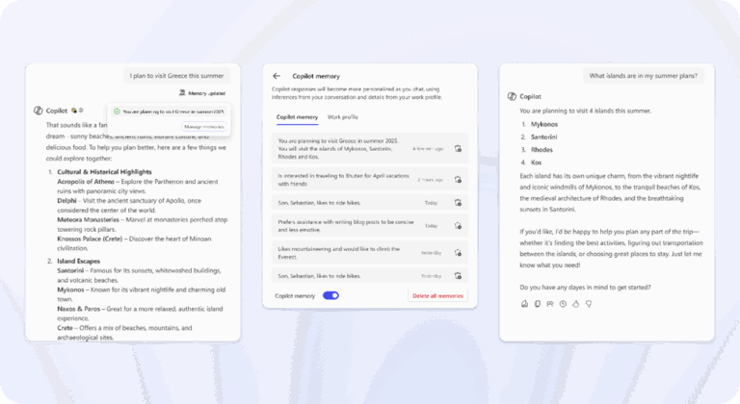740x404 pixels.
Task: Delete the concise blog posts memory
Action: click(x=458, y=226)
